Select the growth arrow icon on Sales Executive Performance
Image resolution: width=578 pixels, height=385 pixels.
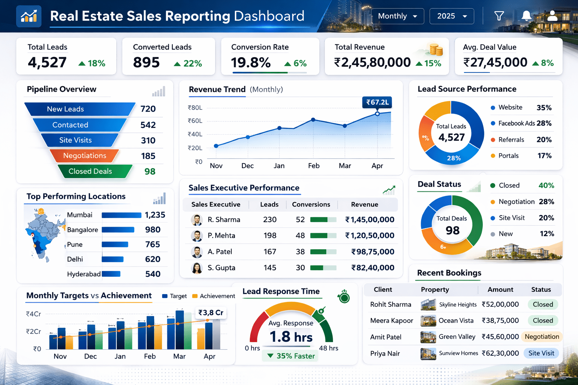(x=389, y=190)
